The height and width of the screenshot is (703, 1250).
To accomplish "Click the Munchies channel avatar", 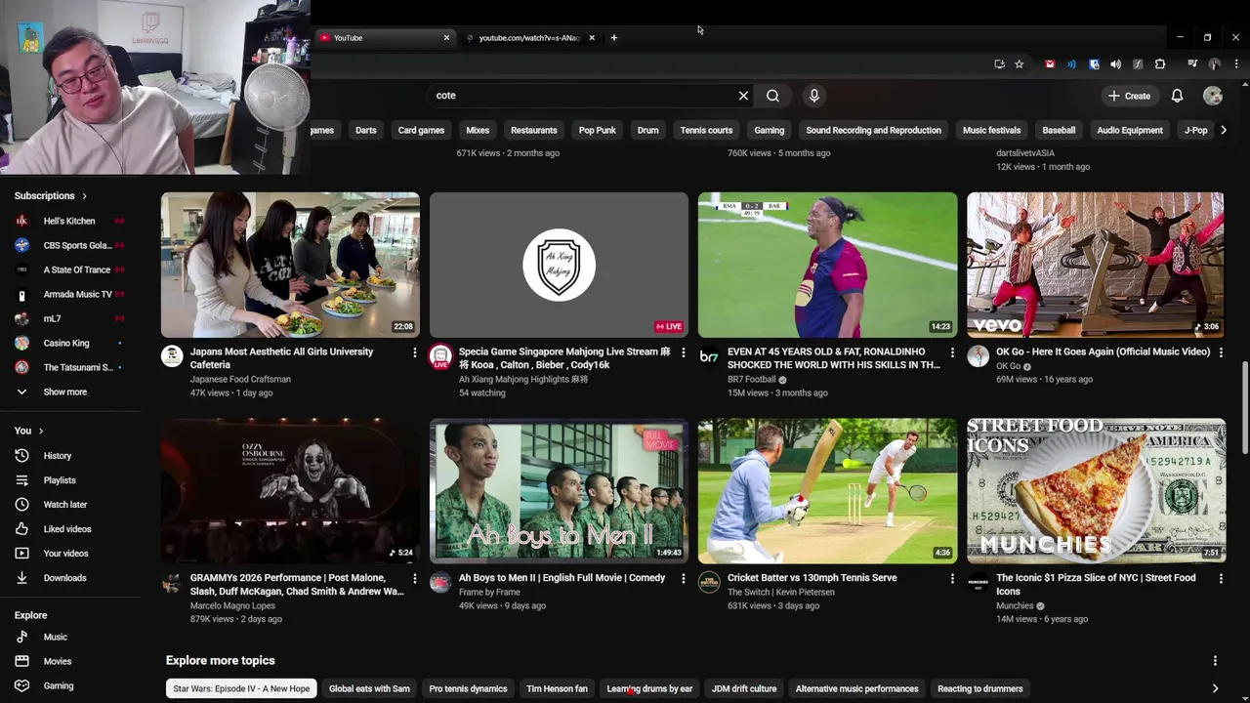I will 978,583.
